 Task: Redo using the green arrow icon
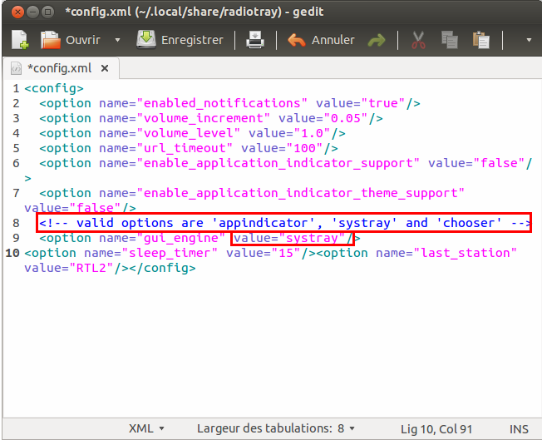click(377, 40)
